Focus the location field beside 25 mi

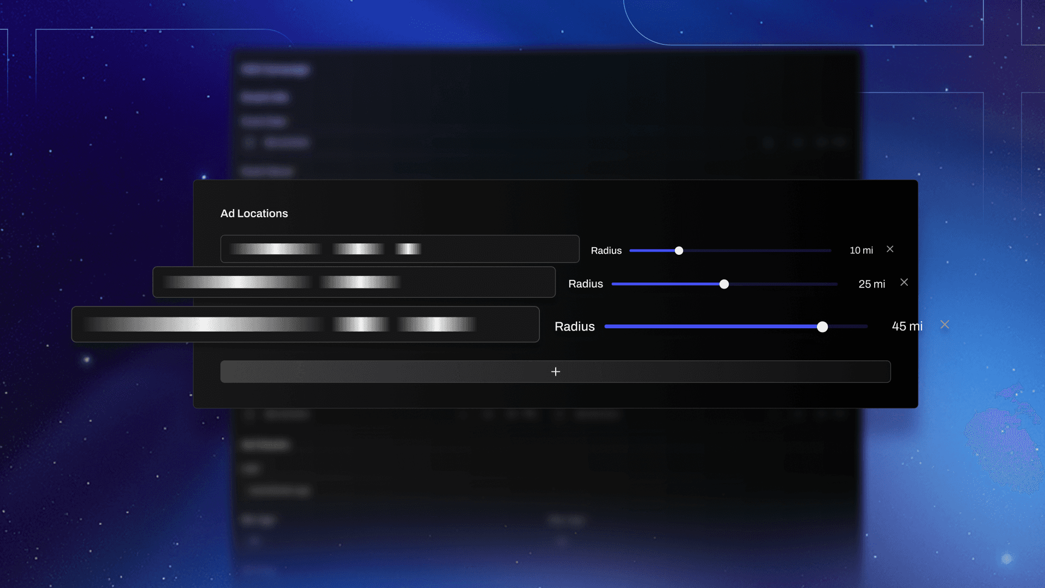(x=354, y=282)
